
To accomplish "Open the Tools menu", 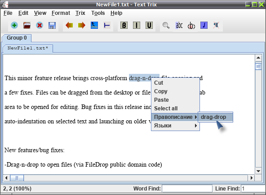I will pos(98,13).
